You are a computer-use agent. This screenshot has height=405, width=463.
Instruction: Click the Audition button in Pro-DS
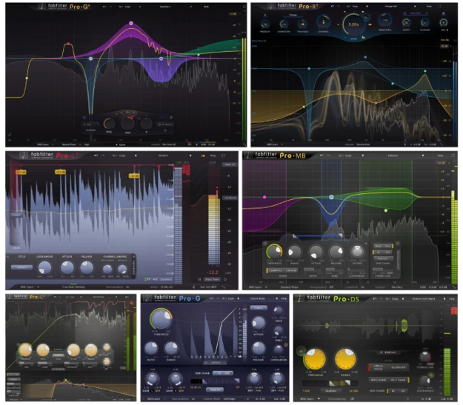coord(330,390)
